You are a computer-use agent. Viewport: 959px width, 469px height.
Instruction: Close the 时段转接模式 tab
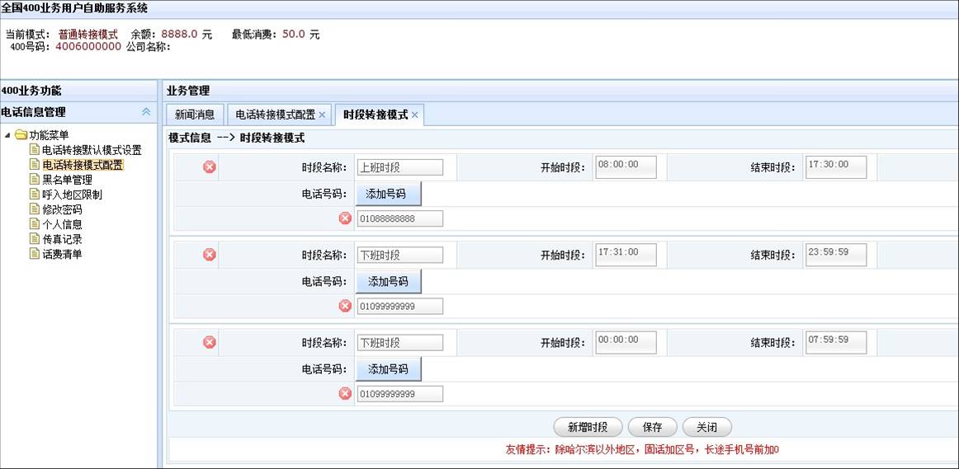tap(415, 115)
